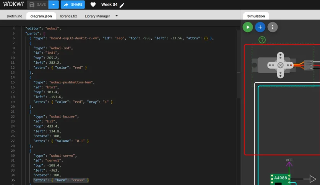Open the libraries.txt tab
Screen dimensions: 320x185
(68, 16)
